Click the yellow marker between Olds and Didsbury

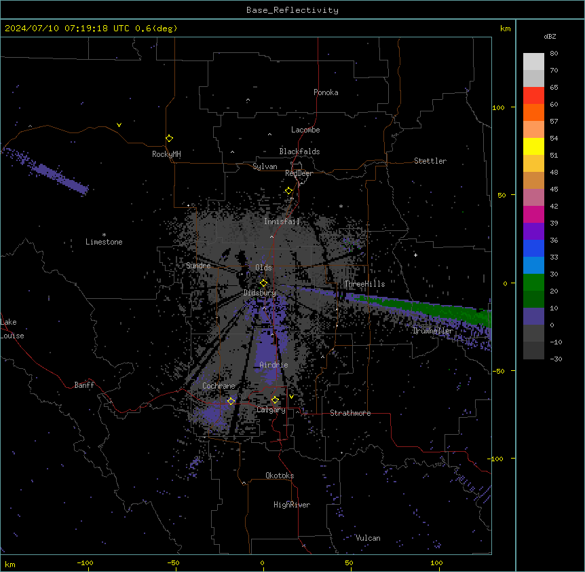(263, 283)
